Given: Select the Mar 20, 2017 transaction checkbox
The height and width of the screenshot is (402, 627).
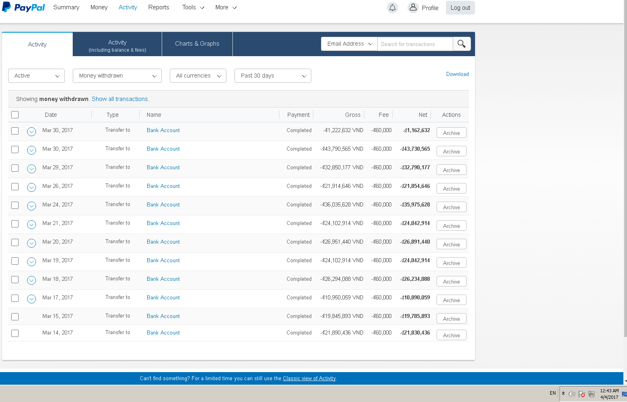Looking at the screenshot, I should click(15, 242).
